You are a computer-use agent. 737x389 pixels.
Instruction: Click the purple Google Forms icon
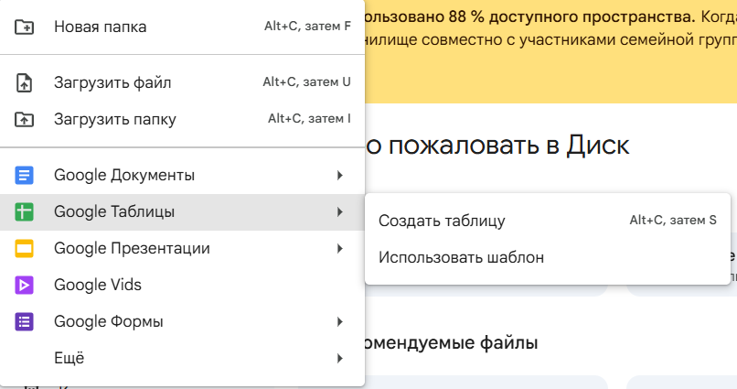(x=24, y=322)
